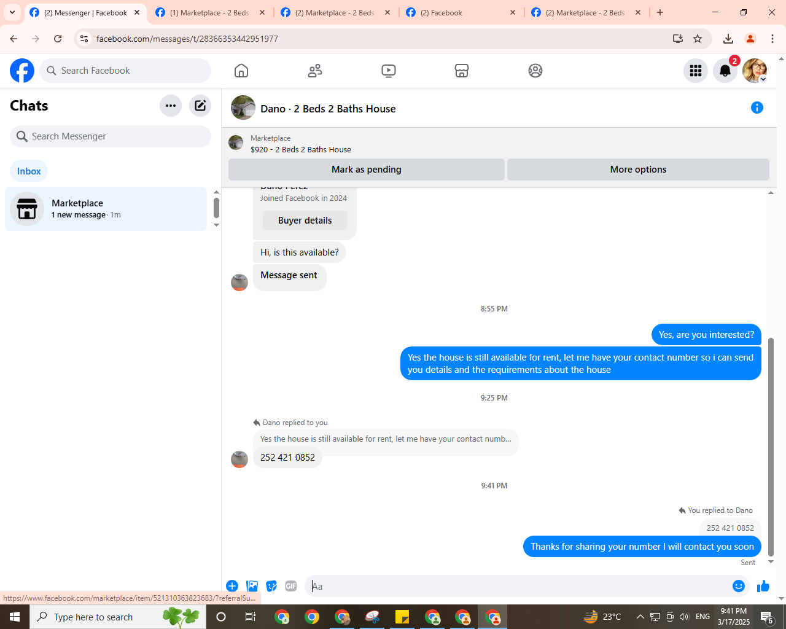Open conversation information icon
786x629 pixels.
click(757, 108)
